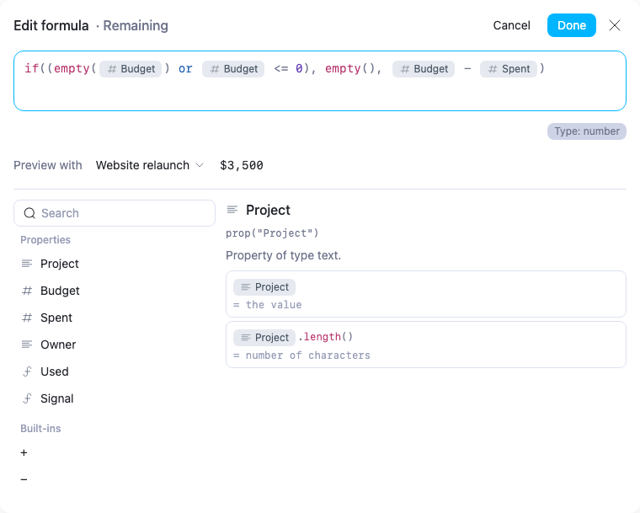Image resolution: width=640 pixels, height=513 pixels.
Task: Click the Properties section label
Action: click(x=45, y=240)
